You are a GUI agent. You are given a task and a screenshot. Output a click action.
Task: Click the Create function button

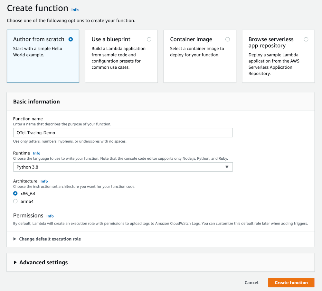tap(291, 283)
